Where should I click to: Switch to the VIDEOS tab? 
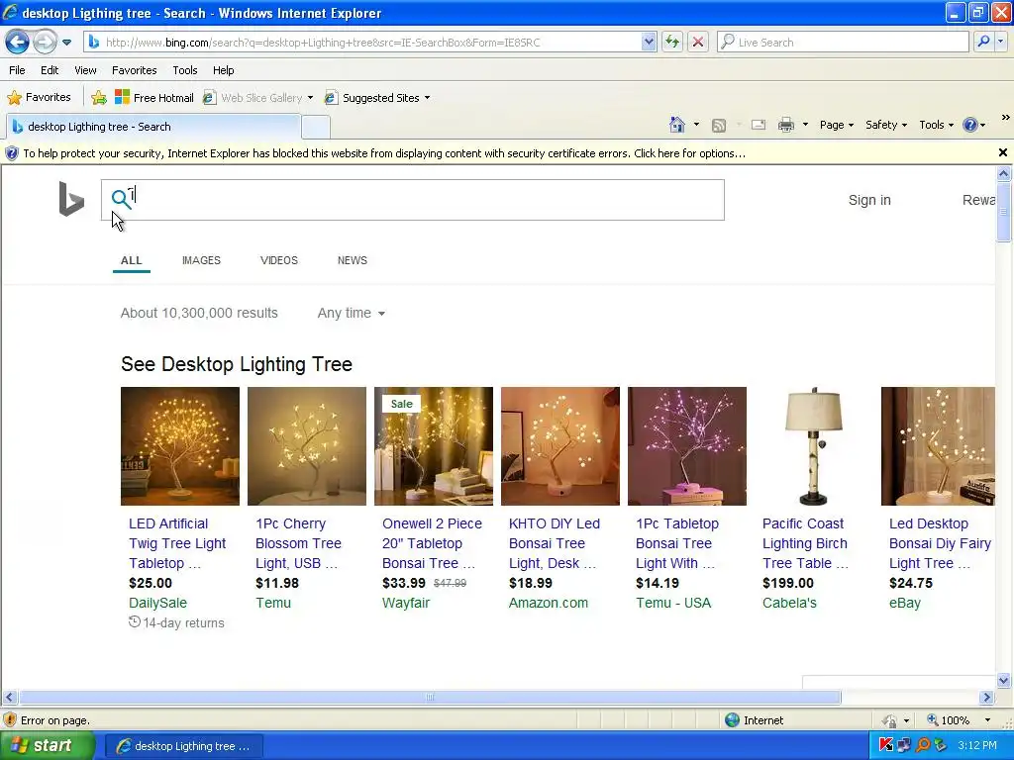tap(278, 260)
